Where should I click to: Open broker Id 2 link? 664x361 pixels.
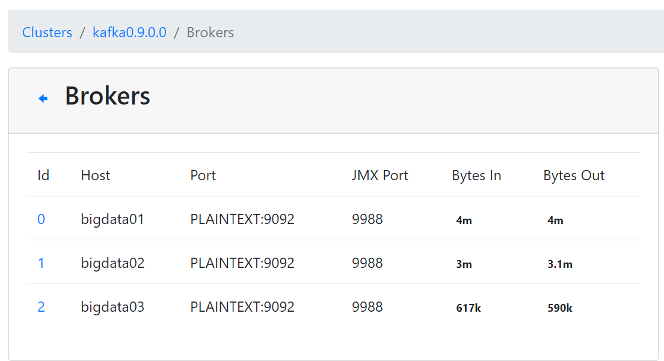41,307
